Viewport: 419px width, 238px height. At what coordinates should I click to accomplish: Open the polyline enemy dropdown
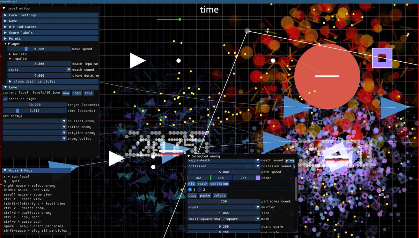35,133
